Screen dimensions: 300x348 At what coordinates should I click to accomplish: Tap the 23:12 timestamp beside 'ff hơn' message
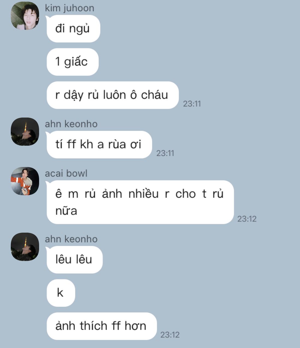click(170, 335)
